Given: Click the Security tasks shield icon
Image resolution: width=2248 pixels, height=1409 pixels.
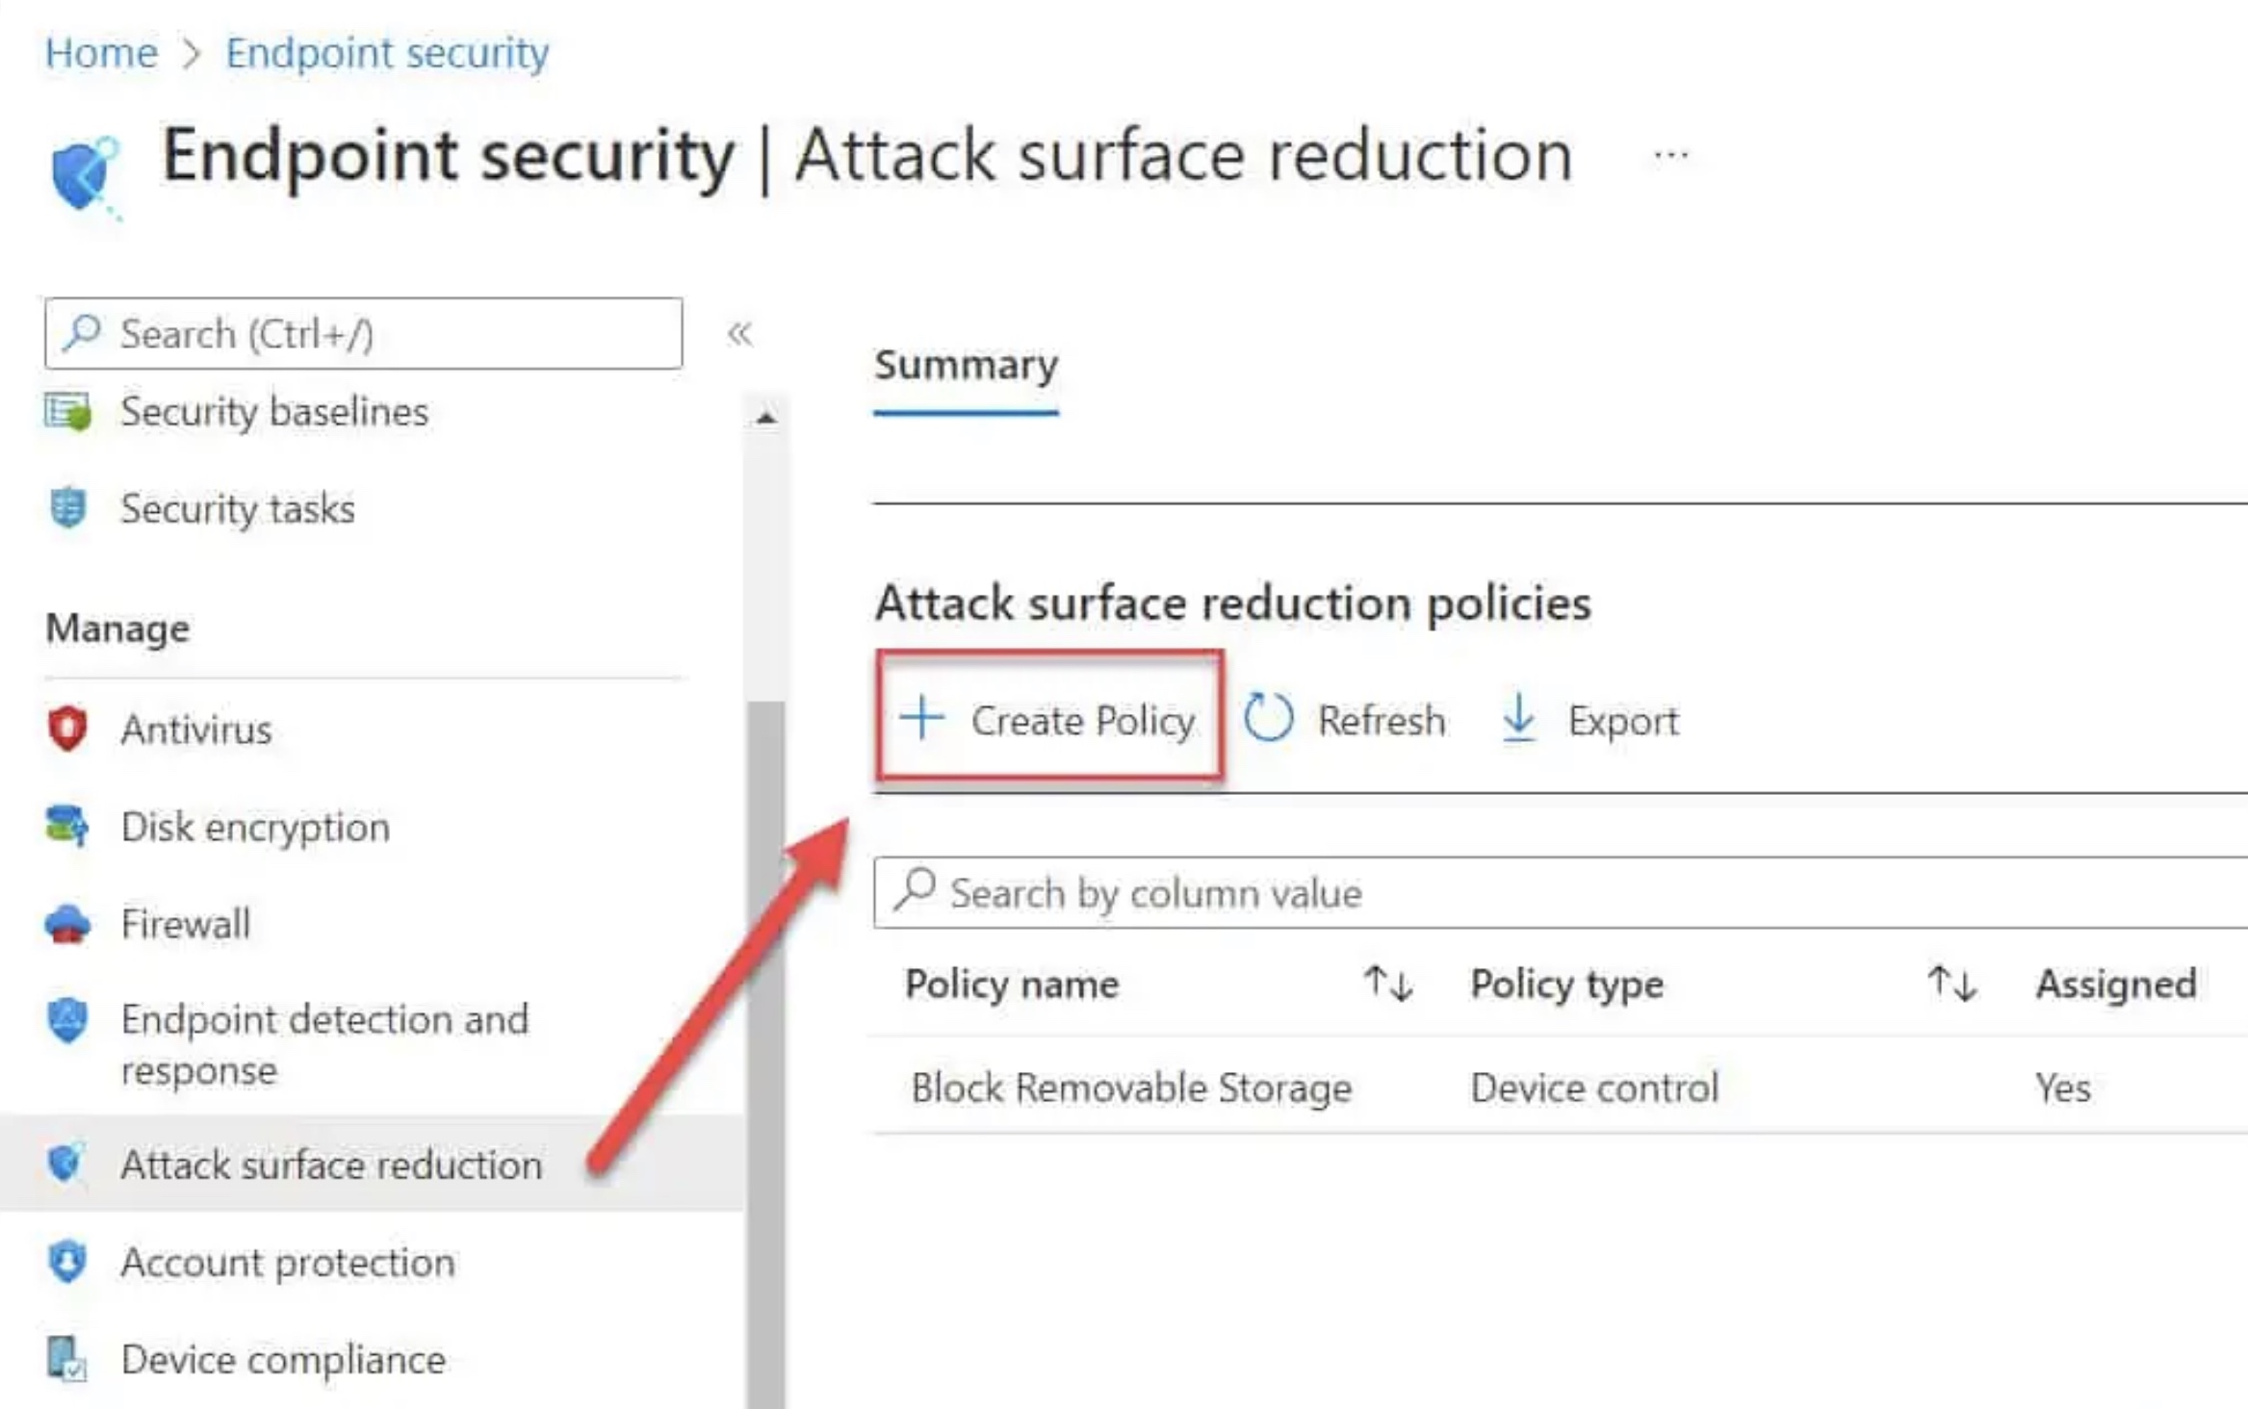Looking at the screenshot, I should [67, 508].
